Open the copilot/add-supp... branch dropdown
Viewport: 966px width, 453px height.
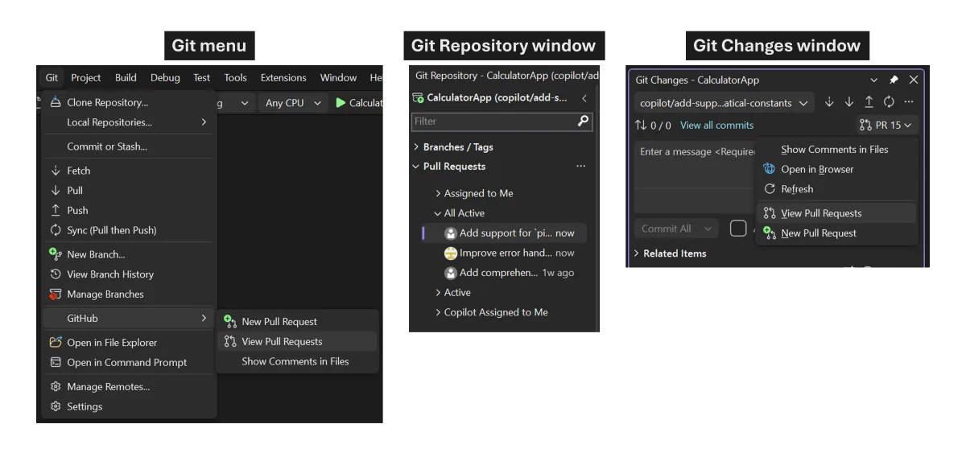point(724,103)
